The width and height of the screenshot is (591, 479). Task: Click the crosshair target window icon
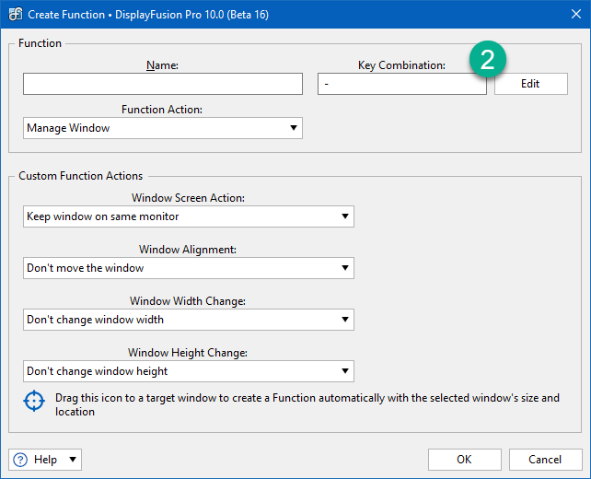click(34, 401)
